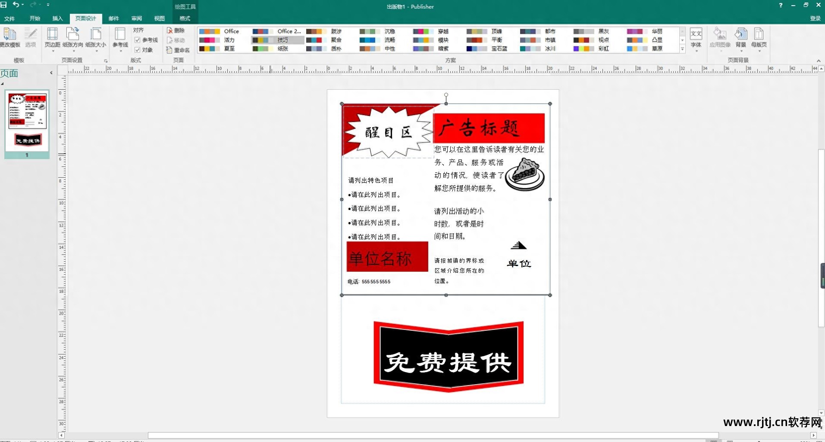Expand the color schemes gallery dropdown
This screenshot has width=825, height=442.
[682, 49]
